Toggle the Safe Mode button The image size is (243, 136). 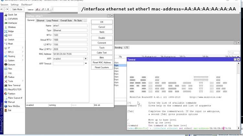[x=17, y=9]
